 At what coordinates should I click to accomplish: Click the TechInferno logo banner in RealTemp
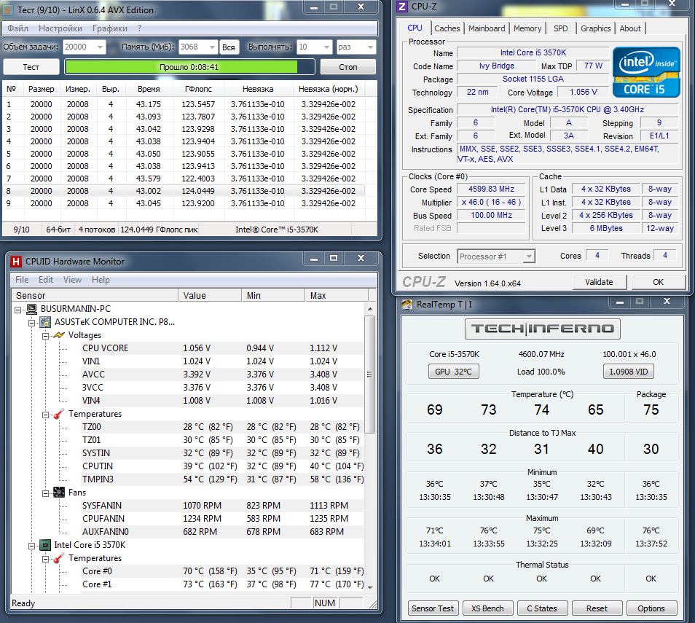pyautogui.click(x=542, y=329)
